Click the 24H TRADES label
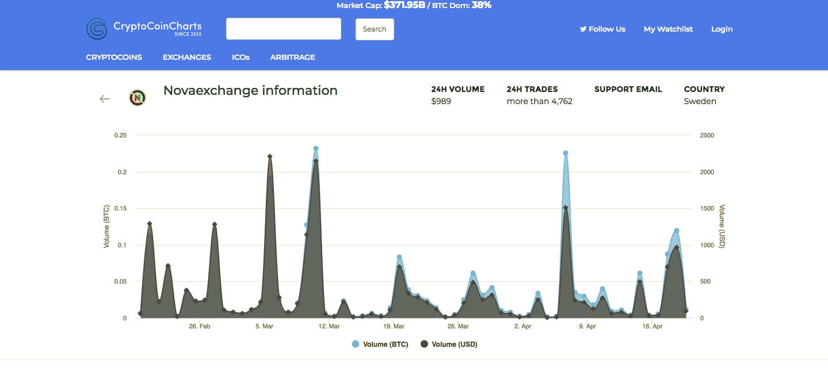Viewport: 828px width, 379px height. [532, 89]
